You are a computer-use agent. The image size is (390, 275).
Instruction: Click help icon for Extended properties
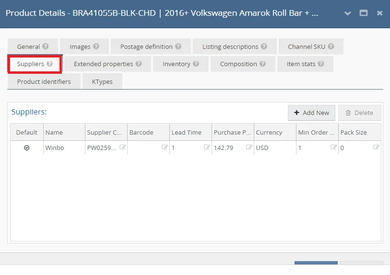point(139,64)
